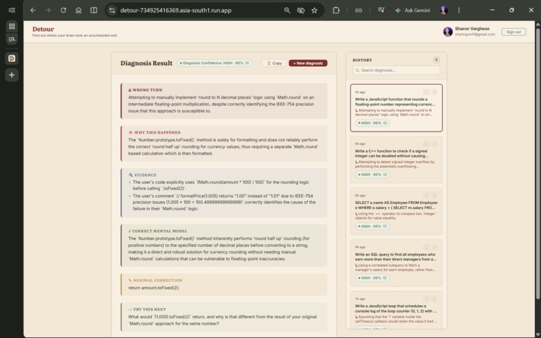Go forward to the next page
The height and width of the screenshot is (338, 541).
(48, 10)
